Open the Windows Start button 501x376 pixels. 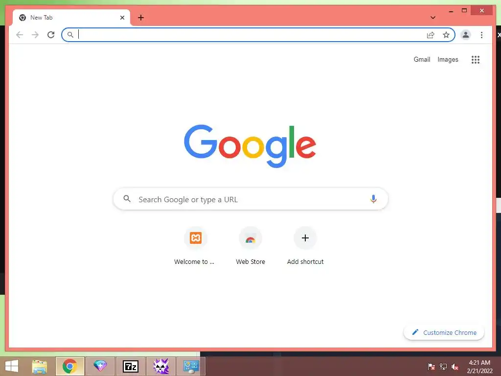(x=12, y=366)
